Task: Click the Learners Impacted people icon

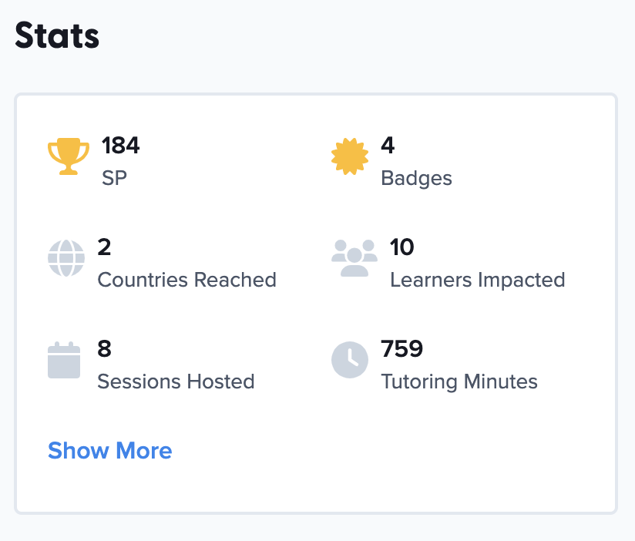Action: (354, 258)
